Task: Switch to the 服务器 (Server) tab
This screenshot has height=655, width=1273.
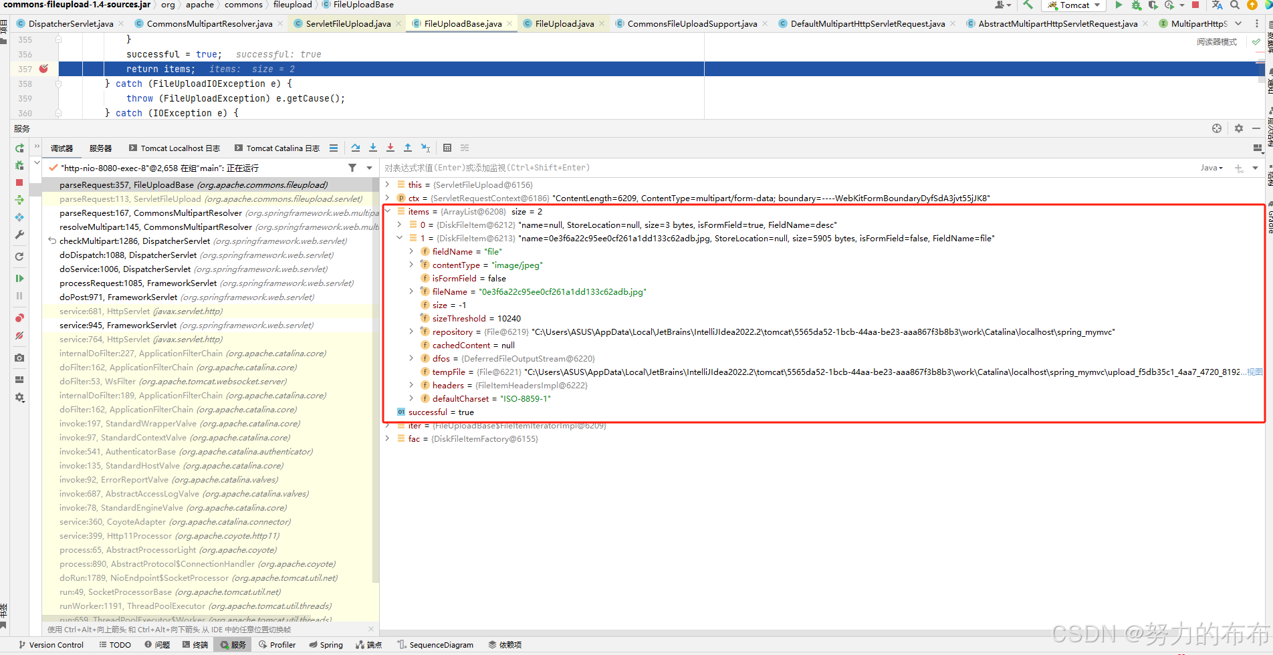Action: pos(100,148)
